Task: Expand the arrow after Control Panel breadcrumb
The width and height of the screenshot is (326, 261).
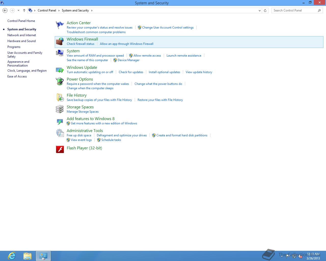Action: pyautogui.click(x=59, y=10)
